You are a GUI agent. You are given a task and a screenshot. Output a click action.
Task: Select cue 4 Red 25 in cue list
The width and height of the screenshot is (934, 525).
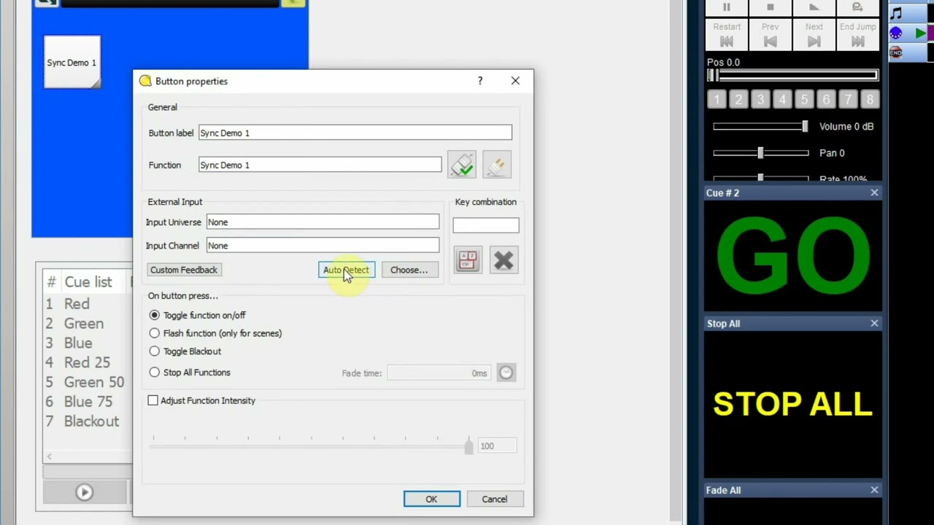pos(88,362)
